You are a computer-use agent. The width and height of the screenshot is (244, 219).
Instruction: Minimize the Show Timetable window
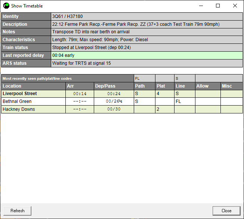(x=201, y=6)
